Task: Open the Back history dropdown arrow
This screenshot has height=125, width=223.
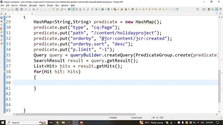Action: [x=167, y=9]
